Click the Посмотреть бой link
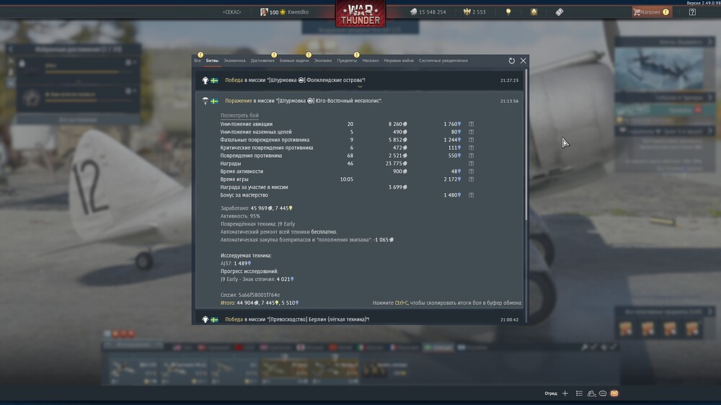 239,115
